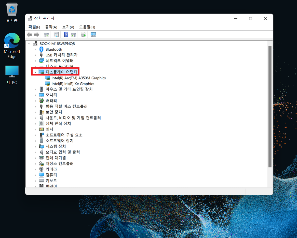Click the speaker icon beside 사운드, 비디오 및 게임 컨트롤러
297x238 pixels.
tap(41, 118)
